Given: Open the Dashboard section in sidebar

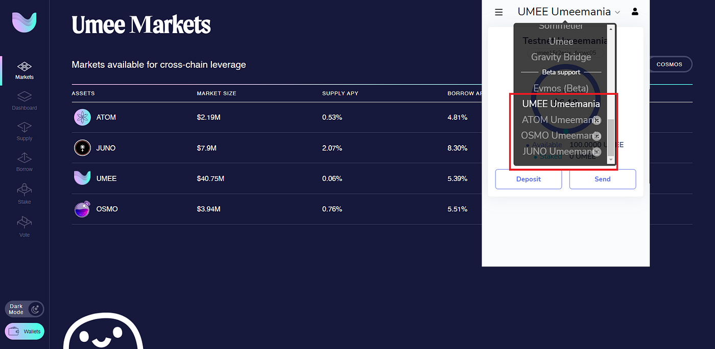Looking at the screenshot, I should click(25, 101).
